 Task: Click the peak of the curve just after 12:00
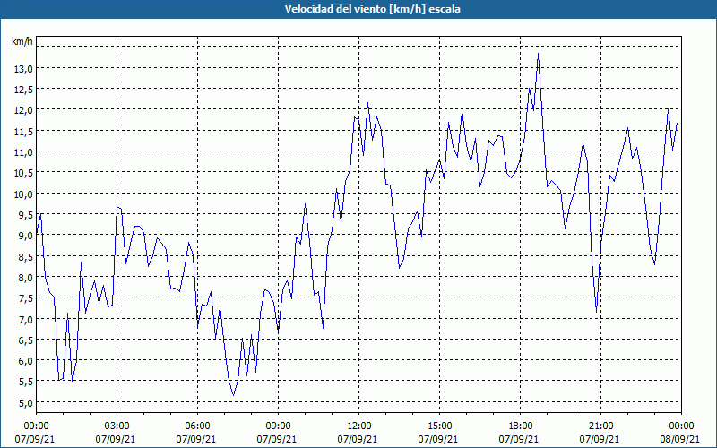point(367,103)
